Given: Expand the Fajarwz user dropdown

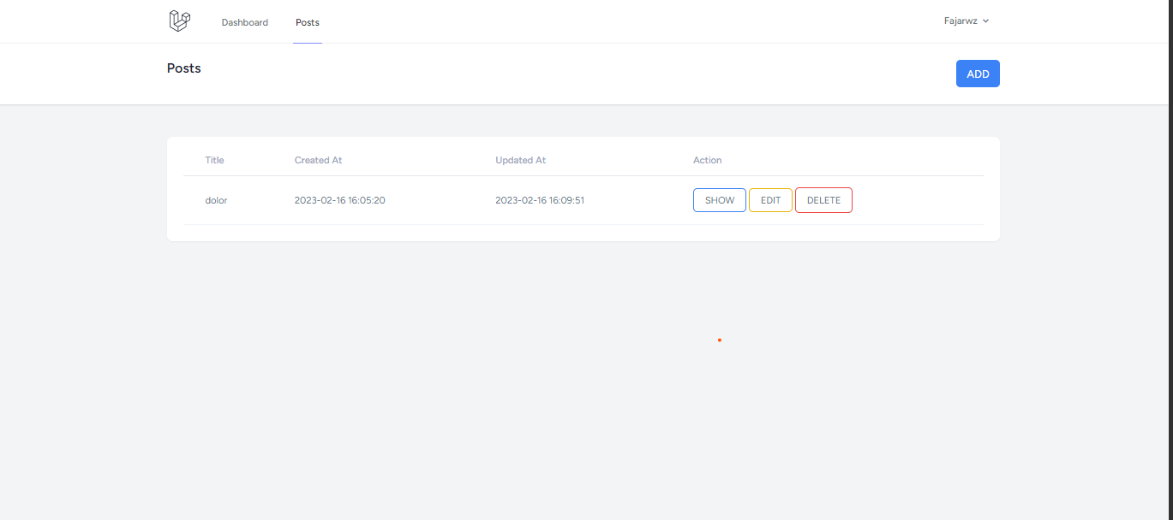Looking at the screenshot, I should click(x=967, y=21).
